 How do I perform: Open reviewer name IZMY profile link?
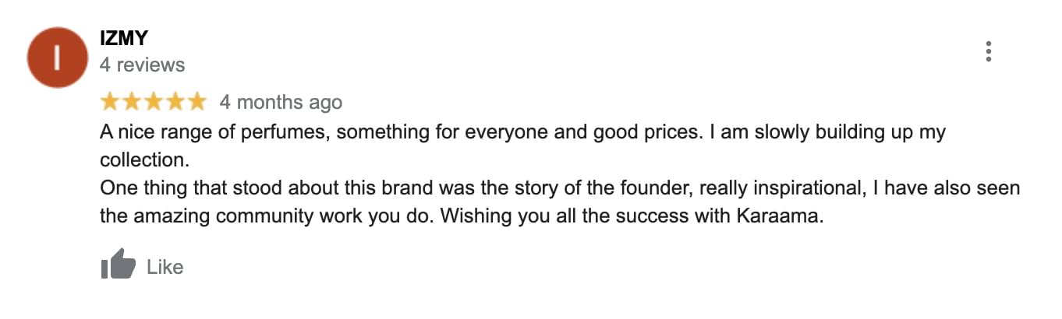pos(124,38)
